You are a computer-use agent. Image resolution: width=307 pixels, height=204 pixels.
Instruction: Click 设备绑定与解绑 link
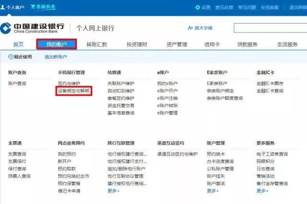pos(73,91)
